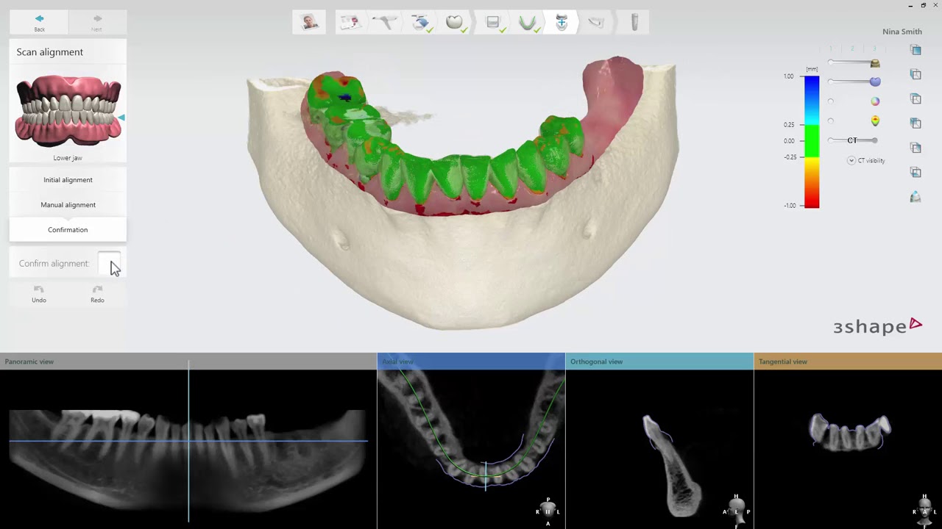Screen dimensions: 942x529
Task: Adjust the CT visibility slider
Action: click(852, 140)
